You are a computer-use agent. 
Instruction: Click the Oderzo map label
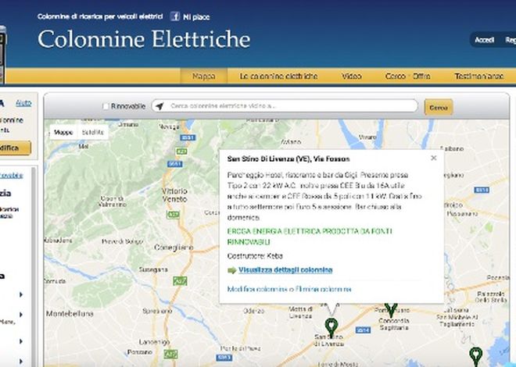click(x=253, y=311)
